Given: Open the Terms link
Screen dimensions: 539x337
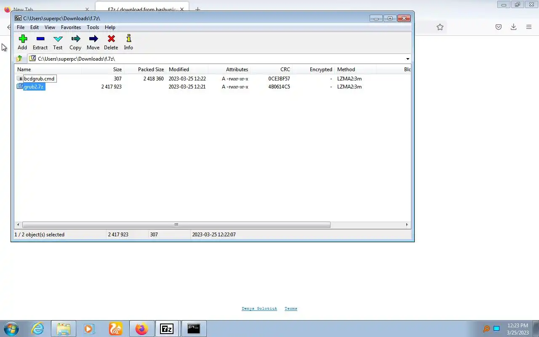Looking at the screenshot, I should coord(291,308).
